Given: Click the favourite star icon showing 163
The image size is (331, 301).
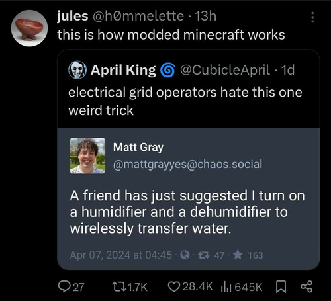Looking at the screenshot, I should 238,255.
